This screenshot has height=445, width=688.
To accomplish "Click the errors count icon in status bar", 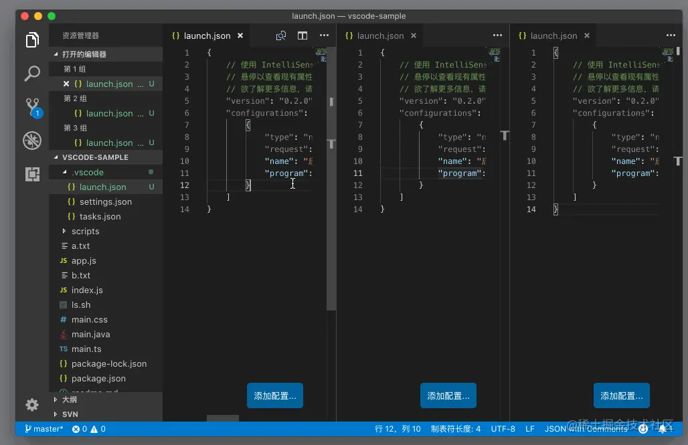I will [x=76, y=429].
